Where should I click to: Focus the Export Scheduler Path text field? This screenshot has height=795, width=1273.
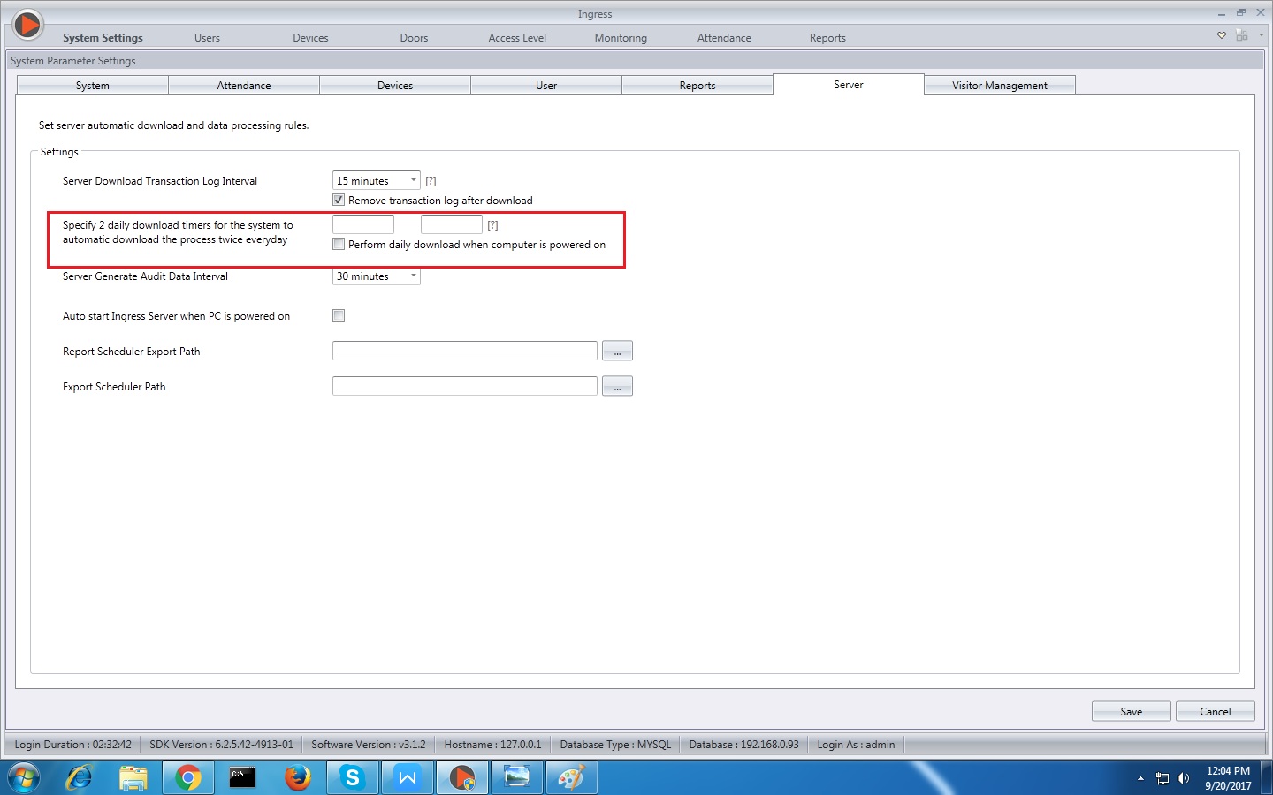pos(465,386)
